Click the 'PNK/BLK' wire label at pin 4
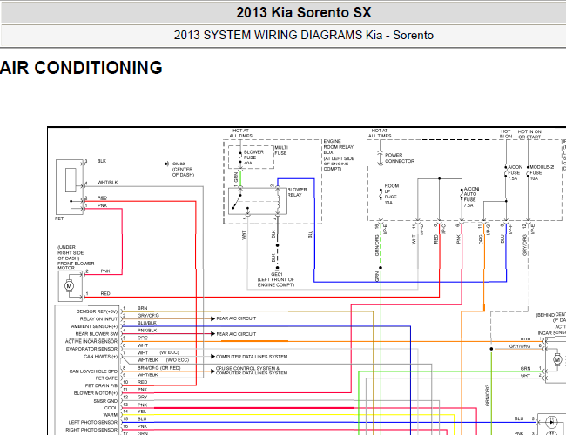 [x=147, y=331]
